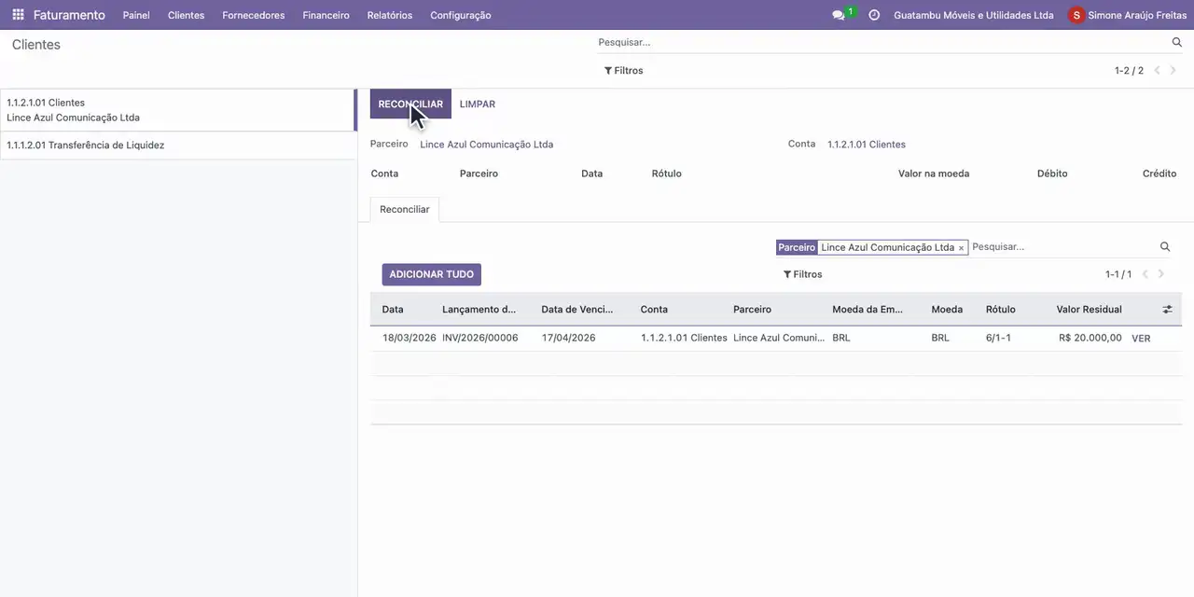This screenshot has width=1194, height=597.
Task: Open the Relatórios menu
Action: pos(390,15)
